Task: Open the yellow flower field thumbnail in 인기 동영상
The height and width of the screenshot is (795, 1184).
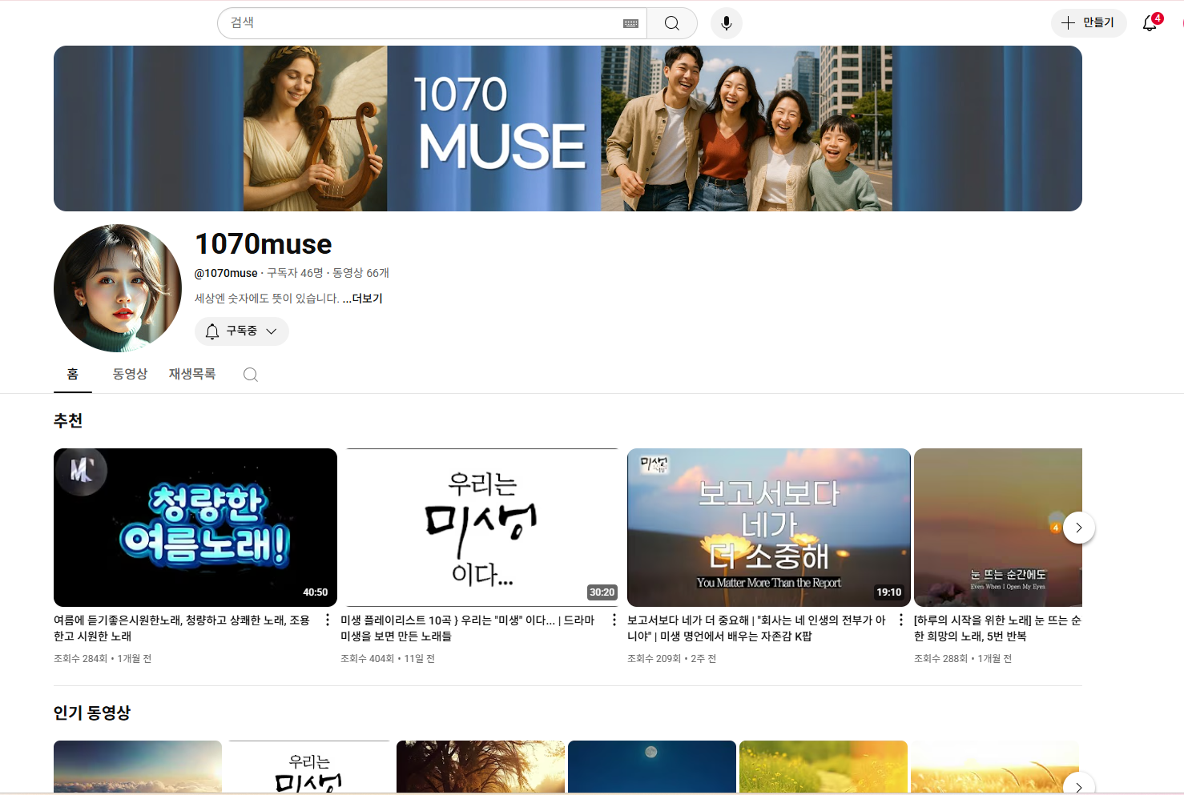Action: 824,767
